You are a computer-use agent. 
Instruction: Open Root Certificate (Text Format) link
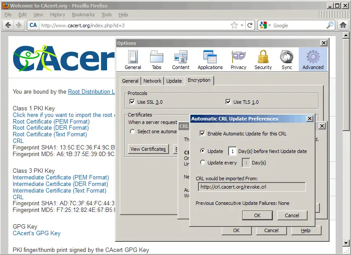coord(50,135)
